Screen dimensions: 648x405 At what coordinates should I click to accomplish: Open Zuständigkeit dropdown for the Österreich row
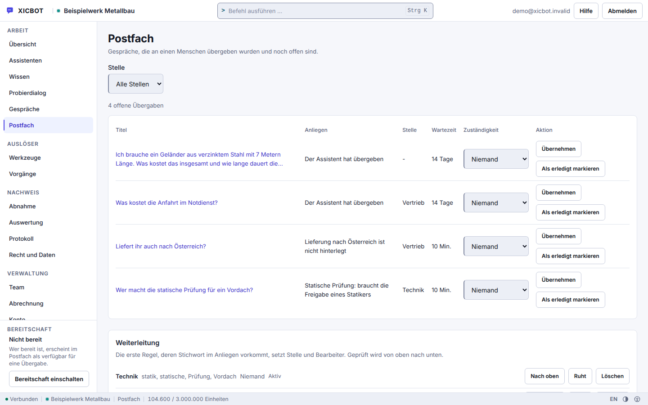click(496, 246)
